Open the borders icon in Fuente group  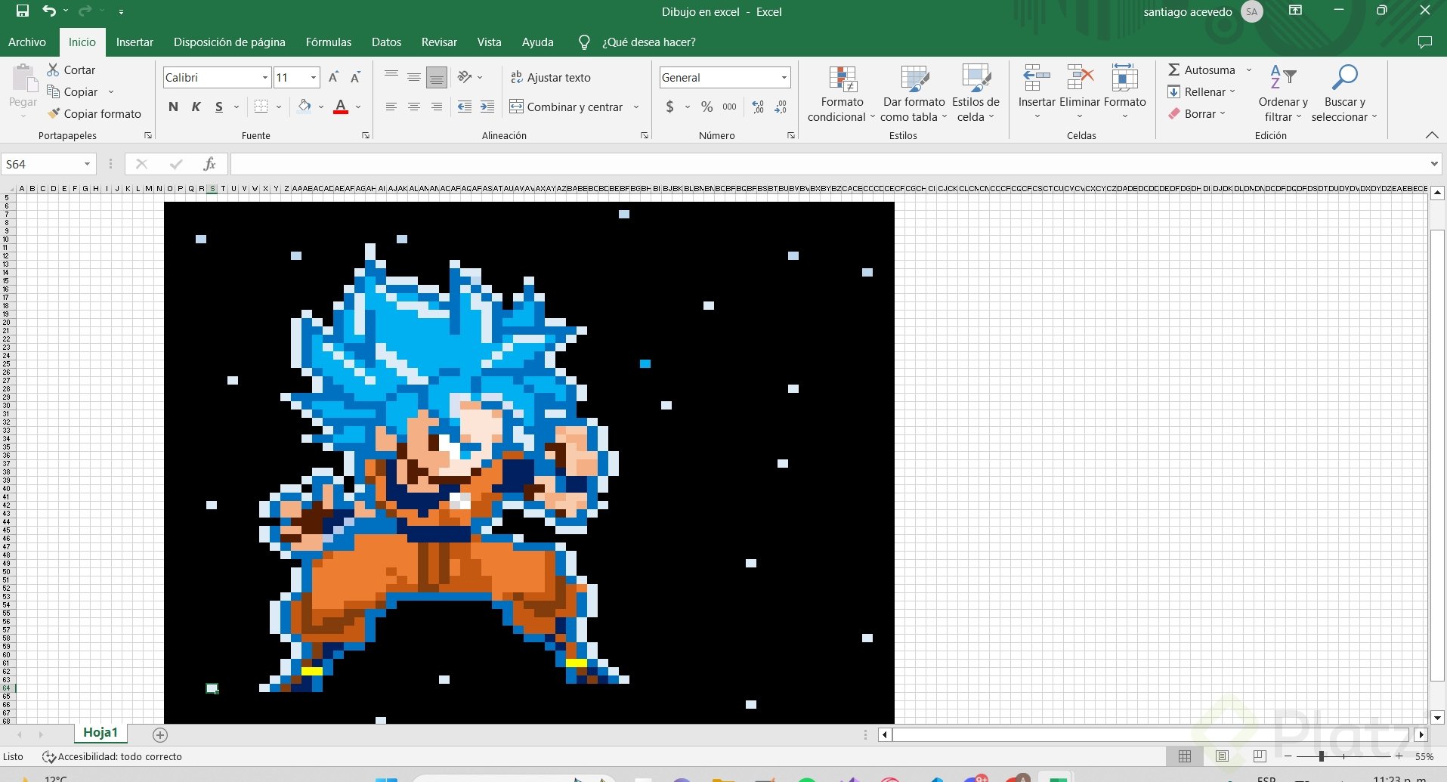(x=261, y=107)
